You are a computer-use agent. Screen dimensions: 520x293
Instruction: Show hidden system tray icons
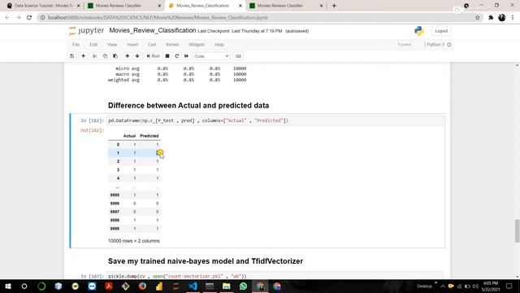pyautogui.click(x=443, y=286)
